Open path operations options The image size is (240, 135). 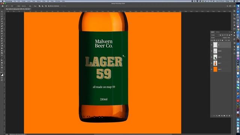(39, 6)
